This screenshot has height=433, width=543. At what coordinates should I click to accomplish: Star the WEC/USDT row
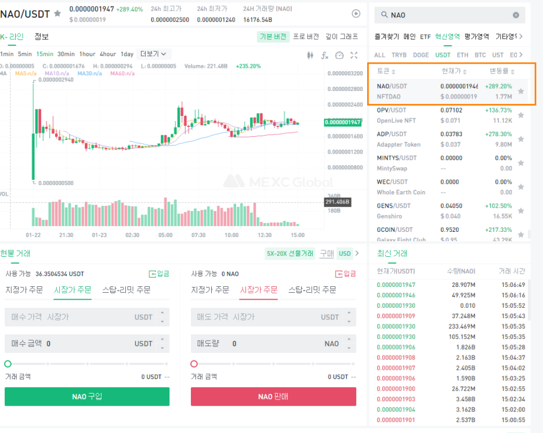(x=520, y=187)
